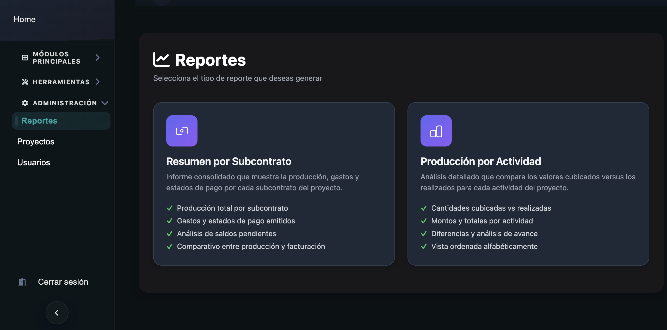The height and width of the screenshot is (330, 667).
Task: Click the sidebar collapse arrow at the bottom
Action: coord(57,313)
